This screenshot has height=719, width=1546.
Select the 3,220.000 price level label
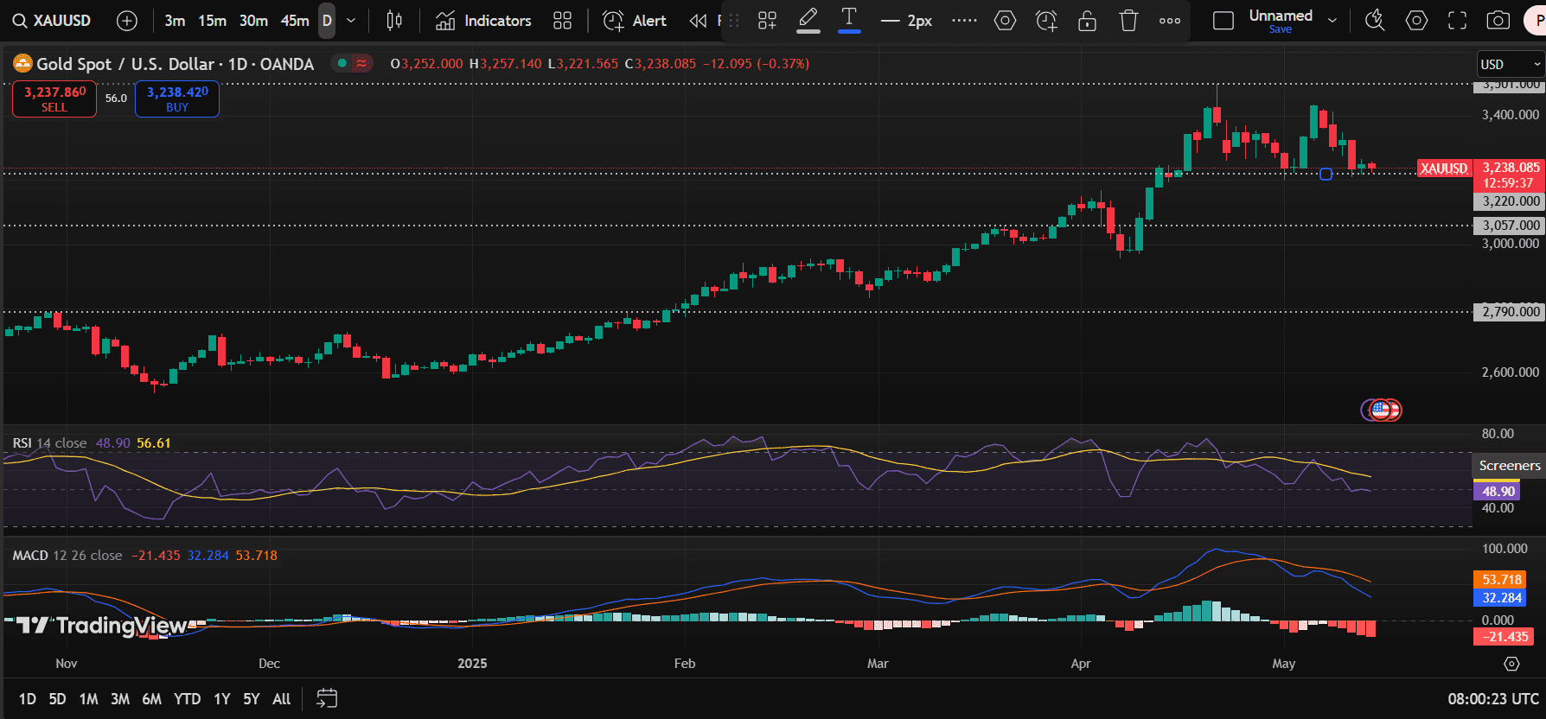pos(1510,201)
